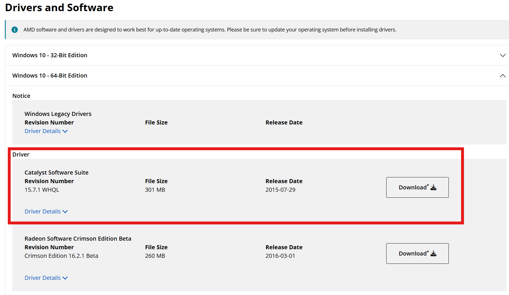This screenshot has height=295, width=509.
Task: Click "File Size" label in Windows Legacy Drivers row
Action: [156, 122]
